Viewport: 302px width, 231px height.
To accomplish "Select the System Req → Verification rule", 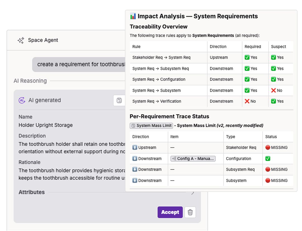I will (x=157, y=101).
